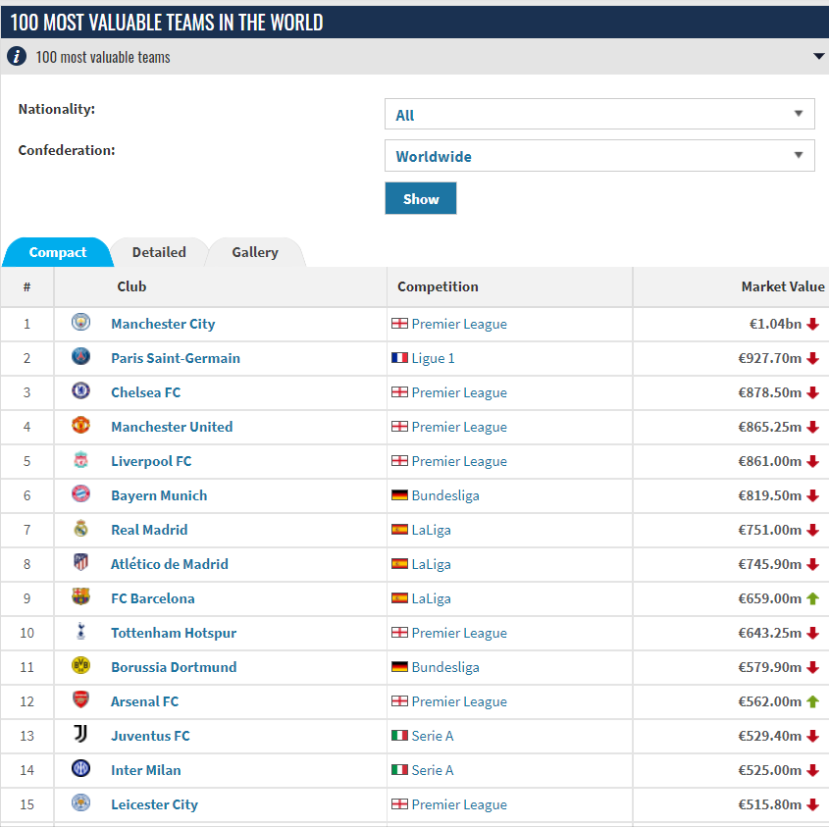This screenshot has width=829, height=827.
Task: Open Serie A link in Juventus FC row
Action: [x=433, y=736]
